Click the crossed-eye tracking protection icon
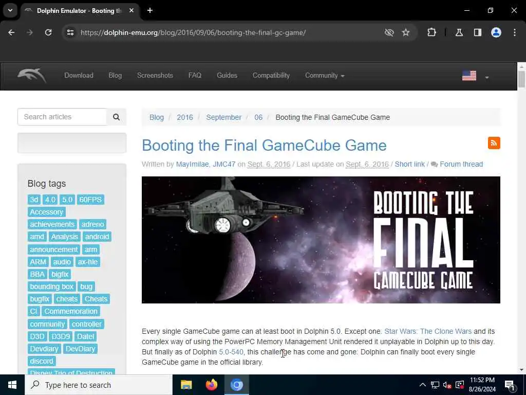This screenshot has width=526, height=395. point(389,32)
